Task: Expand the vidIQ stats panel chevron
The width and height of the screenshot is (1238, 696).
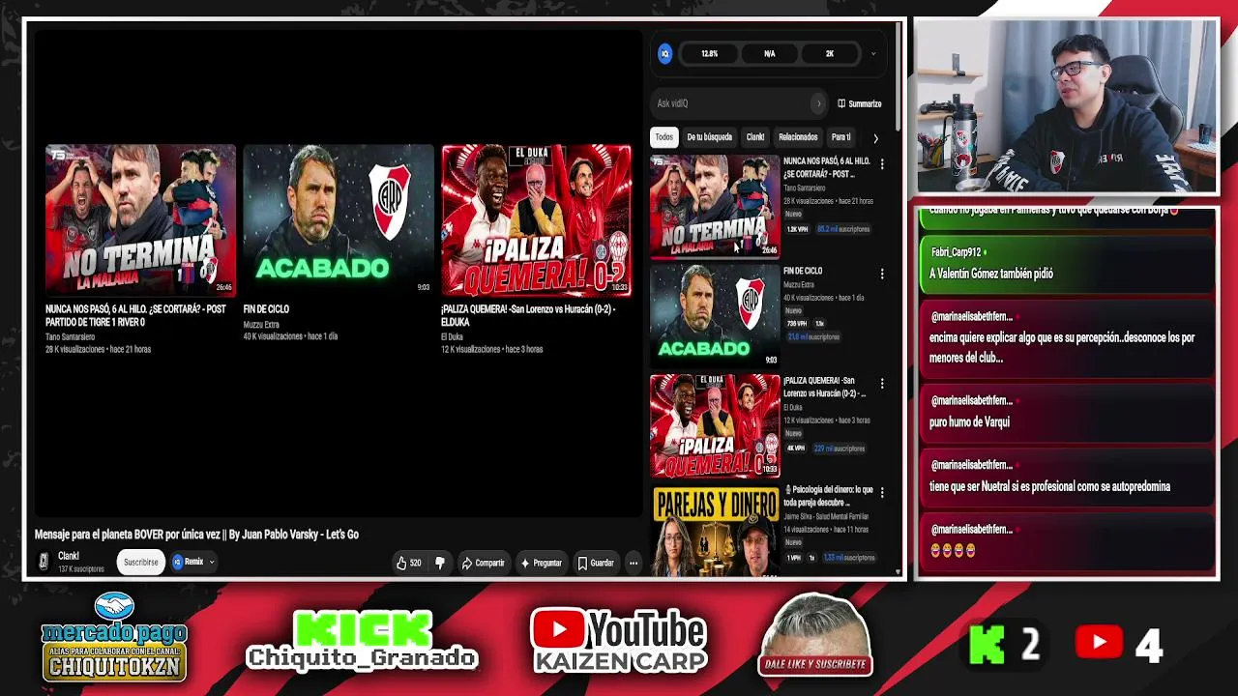Action: click(873, 54)
